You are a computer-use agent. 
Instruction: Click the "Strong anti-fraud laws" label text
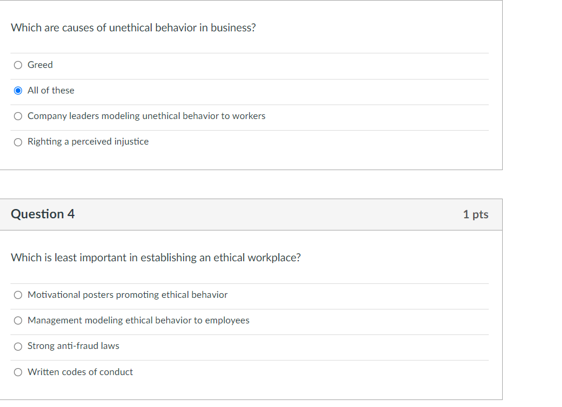(x=73, y=345)
